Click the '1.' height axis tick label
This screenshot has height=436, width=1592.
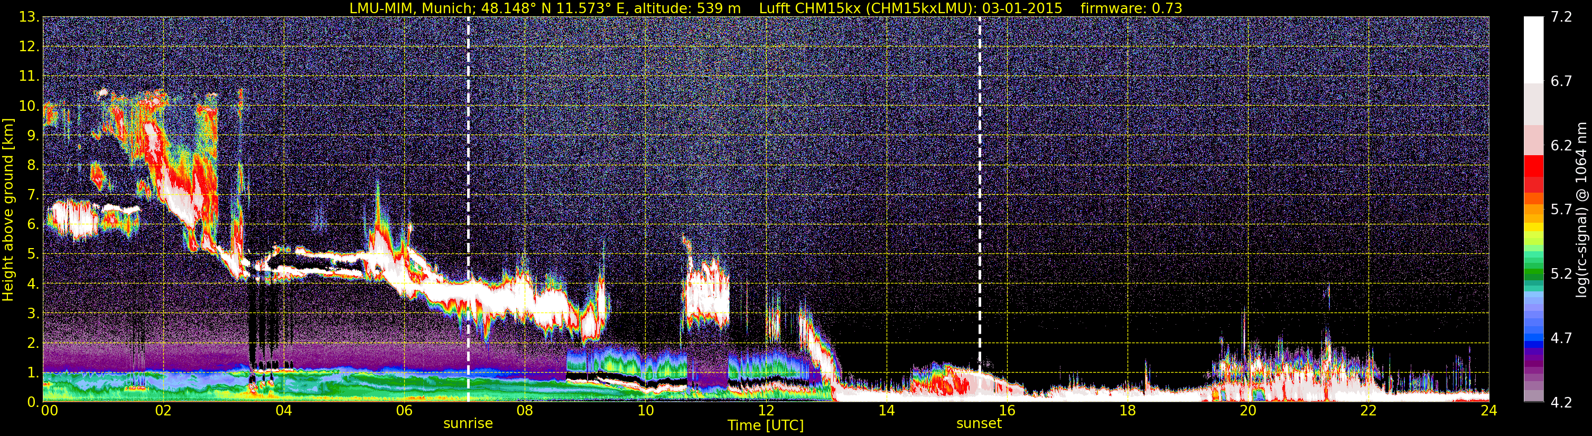point(33,372)
